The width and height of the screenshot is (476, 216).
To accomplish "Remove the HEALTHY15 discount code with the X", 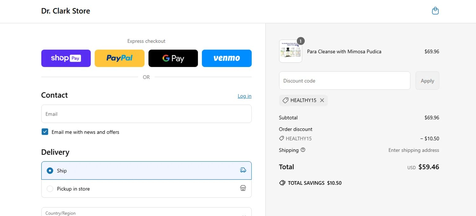I will click(322, 100).
